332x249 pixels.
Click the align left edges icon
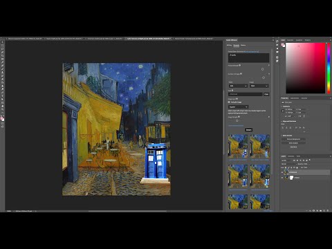tap(283, 127)
